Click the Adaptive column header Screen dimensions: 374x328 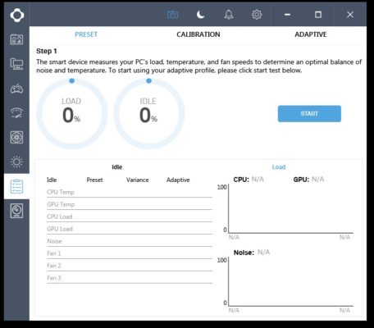(178, 180)
